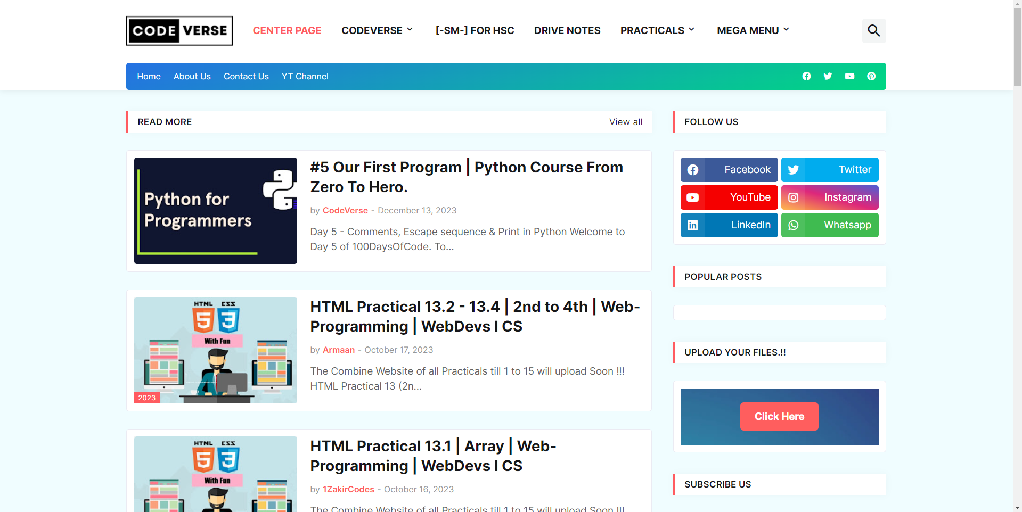Go to the About Us page

192,76
